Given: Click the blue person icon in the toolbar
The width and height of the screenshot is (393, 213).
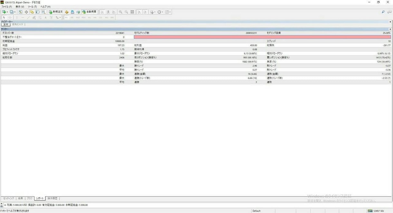Looking at the screenshot, I should (72, 12).
